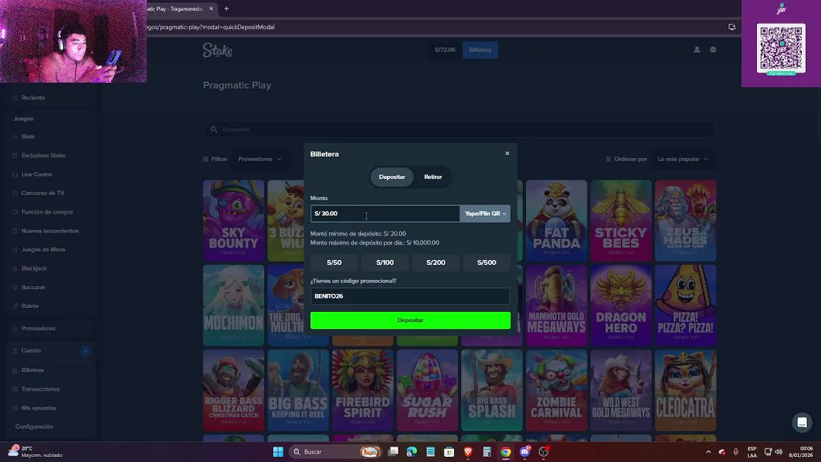Open the Wild West Gold Megaways thumbnail

[x=621, y=390]
